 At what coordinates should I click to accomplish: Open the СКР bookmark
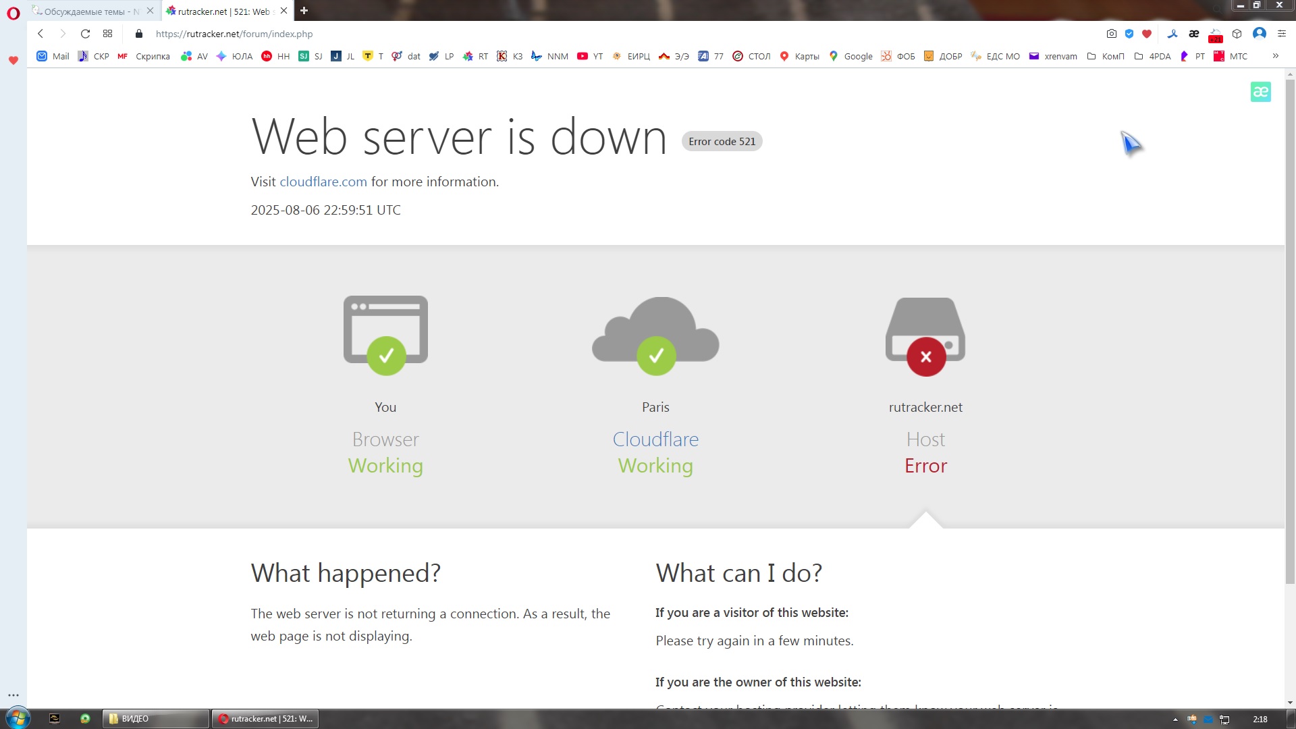[x=94, y=56]
